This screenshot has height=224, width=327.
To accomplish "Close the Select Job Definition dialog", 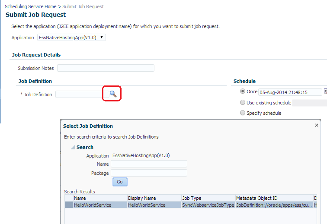I will 316,125.
